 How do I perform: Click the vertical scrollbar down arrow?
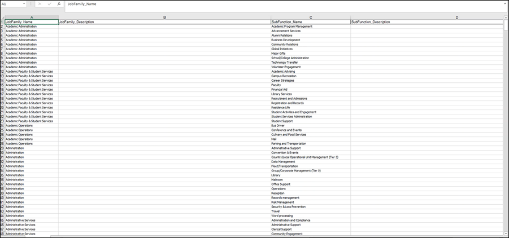click(506, 233)
